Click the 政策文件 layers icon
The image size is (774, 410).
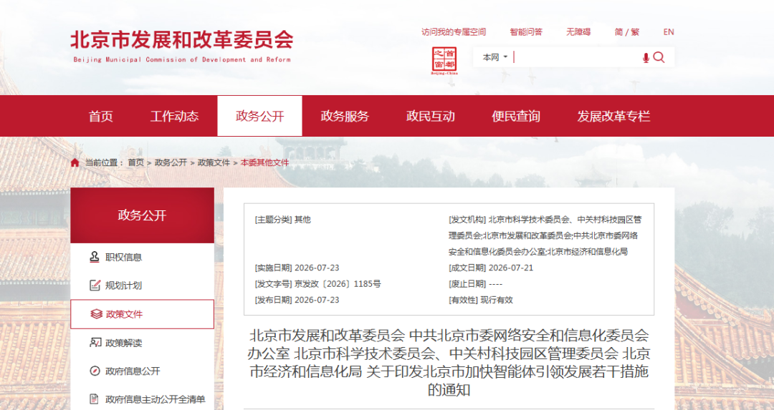[96, 314]
